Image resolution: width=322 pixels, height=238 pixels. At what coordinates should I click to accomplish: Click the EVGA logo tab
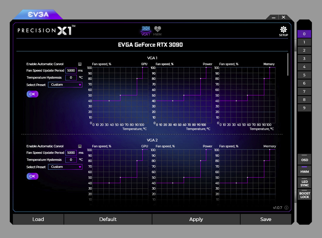[38, 14]
